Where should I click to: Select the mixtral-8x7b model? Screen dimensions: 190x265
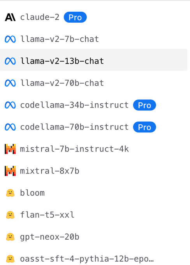tap(93, 171)
